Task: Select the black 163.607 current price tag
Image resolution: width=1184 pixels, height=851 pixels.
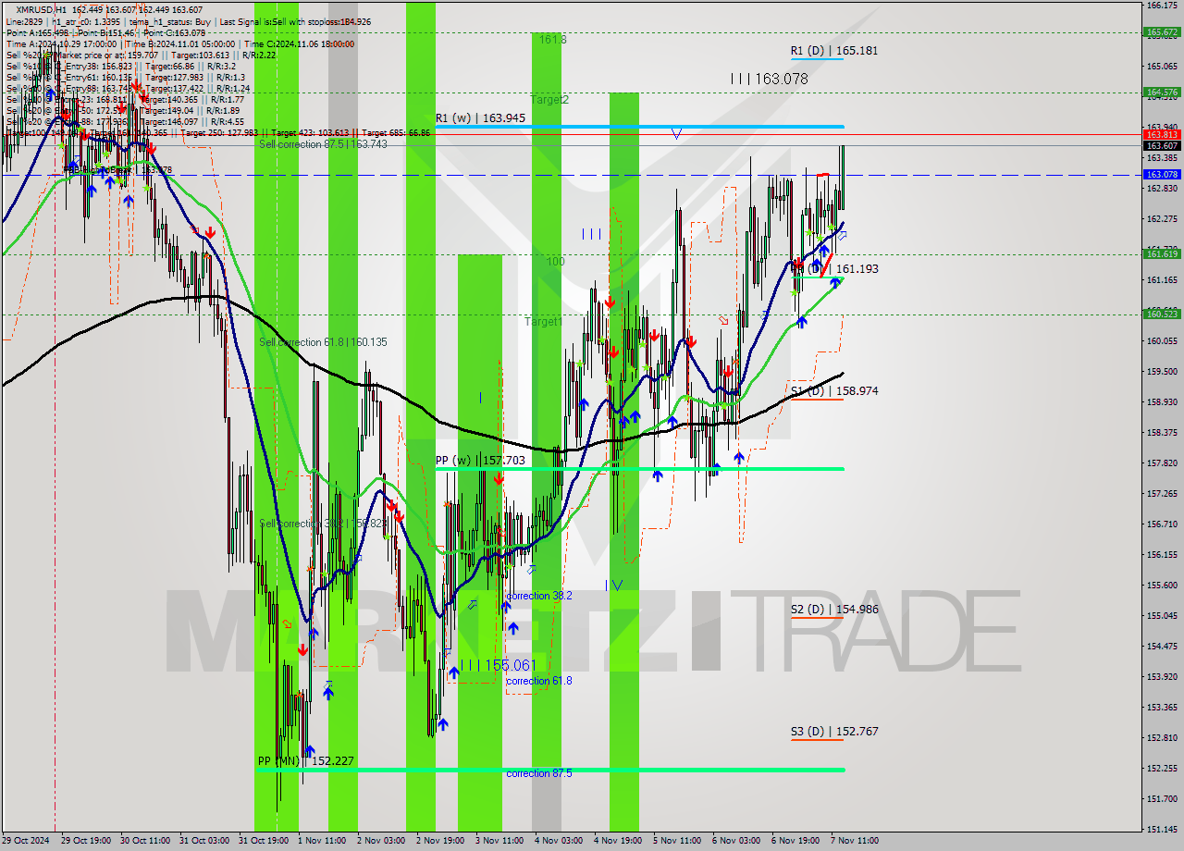Action: coord(1162,146)
